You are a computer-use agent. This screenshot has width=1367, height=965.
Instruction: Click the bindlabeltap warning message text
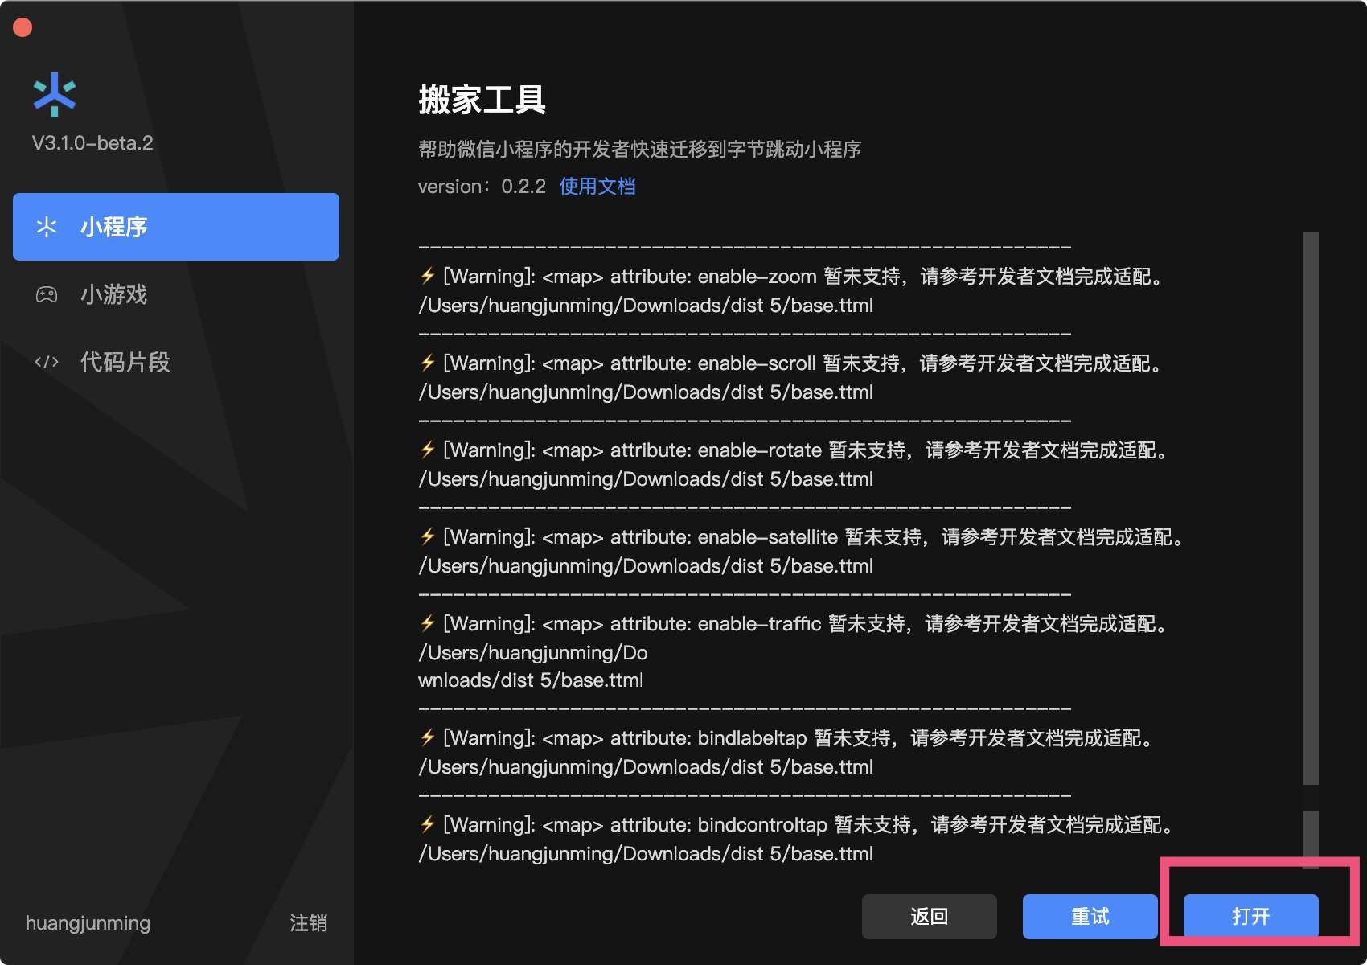pyautogui.click(x=799, y=738)
